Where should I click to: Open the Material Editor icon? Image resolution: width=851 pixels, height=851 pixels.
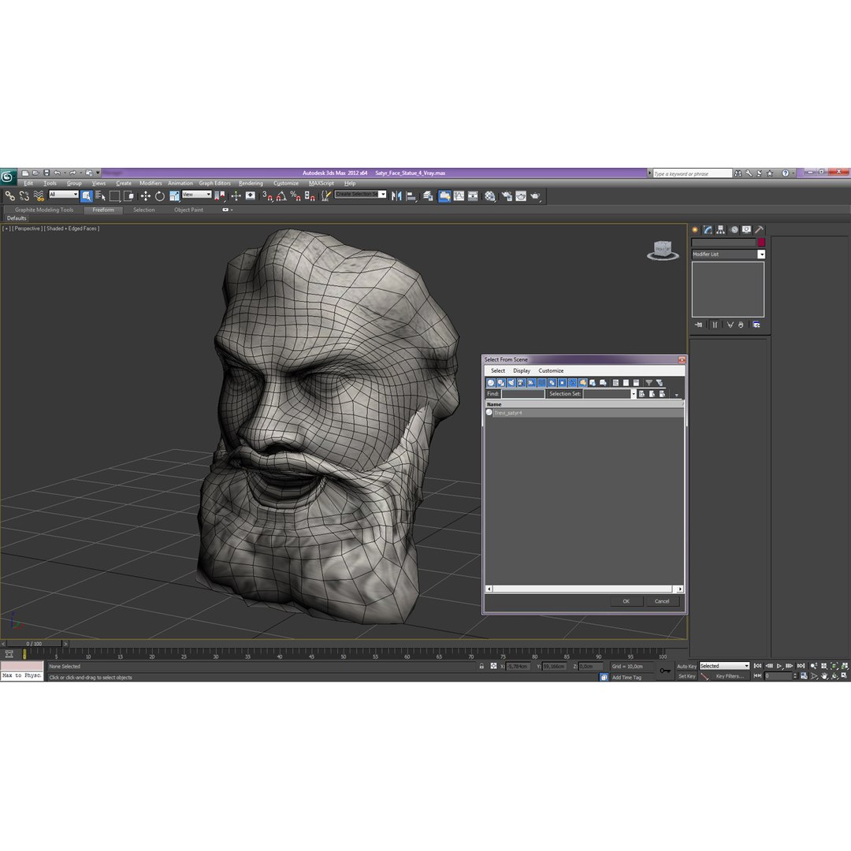(x=490, y=196)
